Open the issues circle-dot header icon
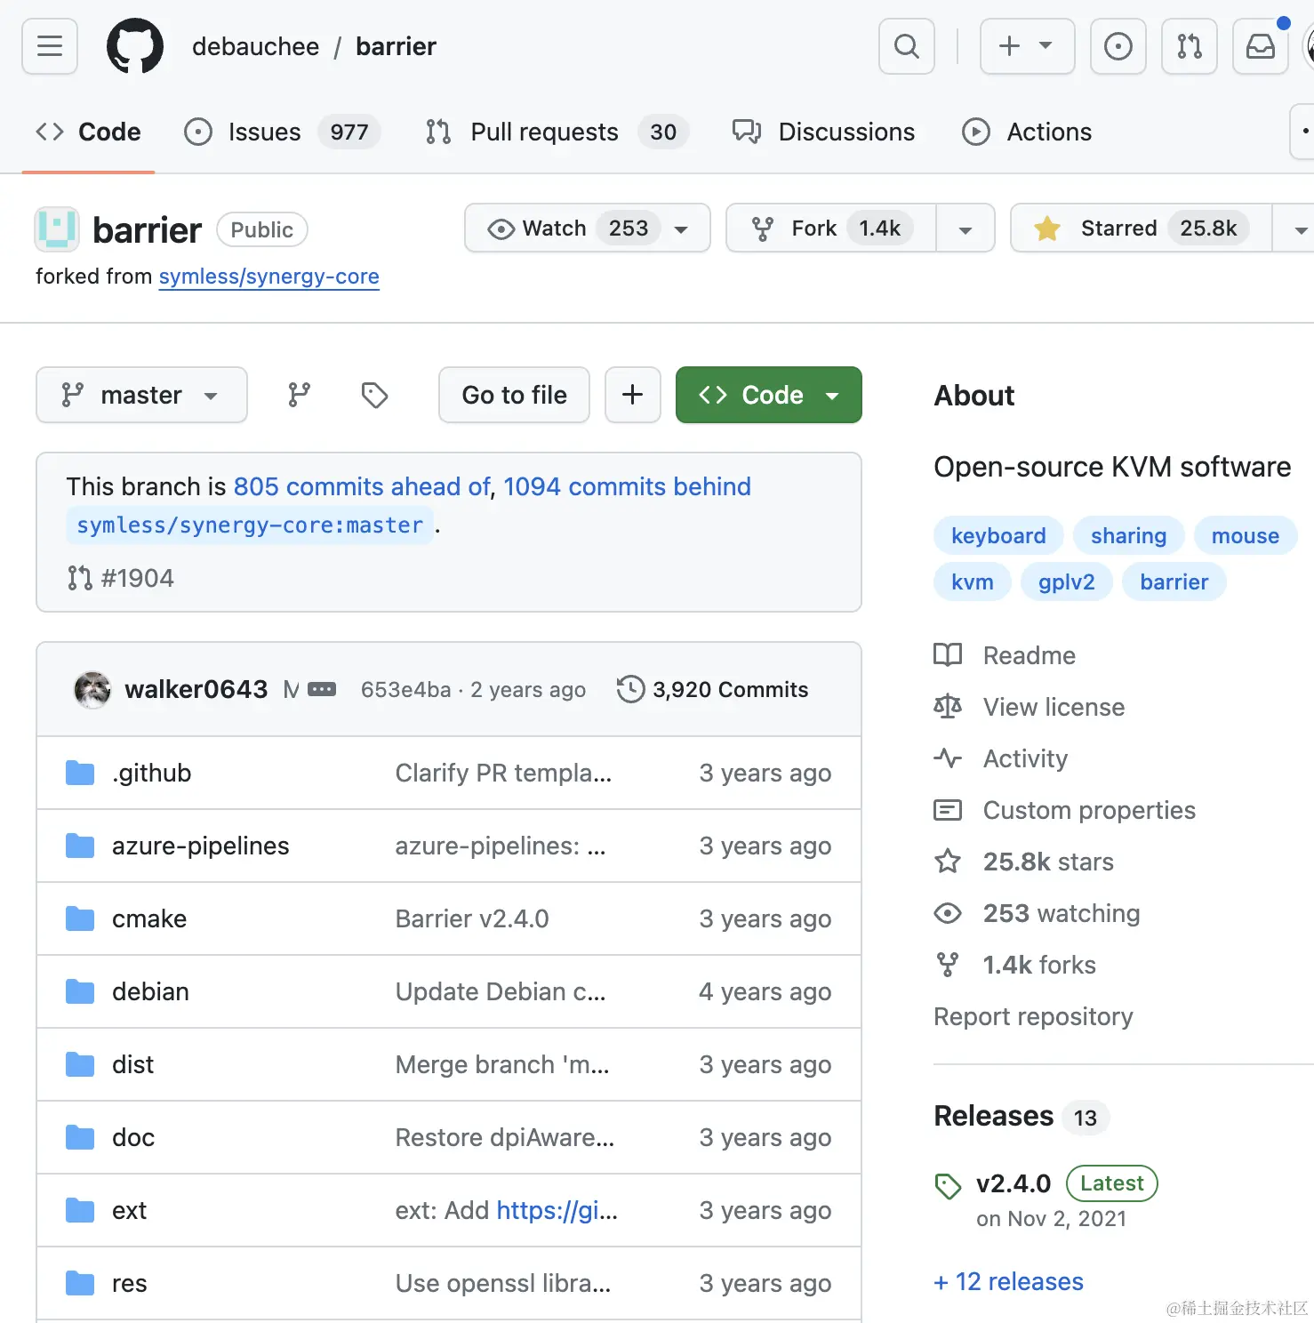Screen dimensions: 1314x1323 click(1118, 46)
